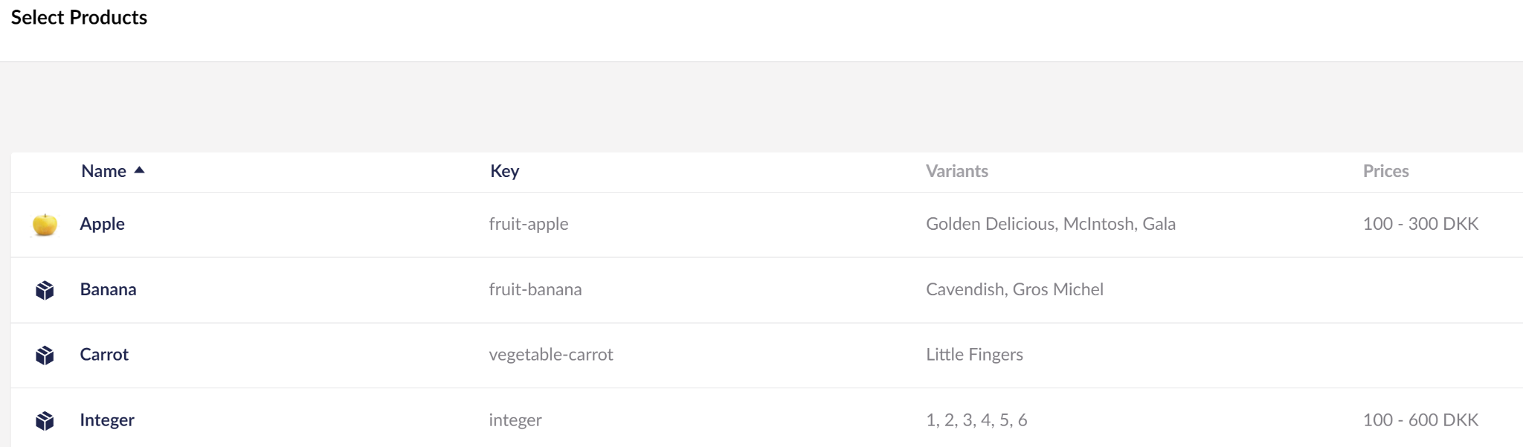Select the Apple product name
Image resolution: width=1523 pixels, height=447 pixels.
[102, 224]
